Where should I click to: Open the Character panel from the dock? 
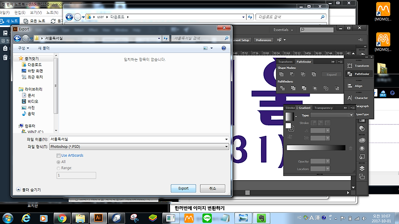coord(359,98)
